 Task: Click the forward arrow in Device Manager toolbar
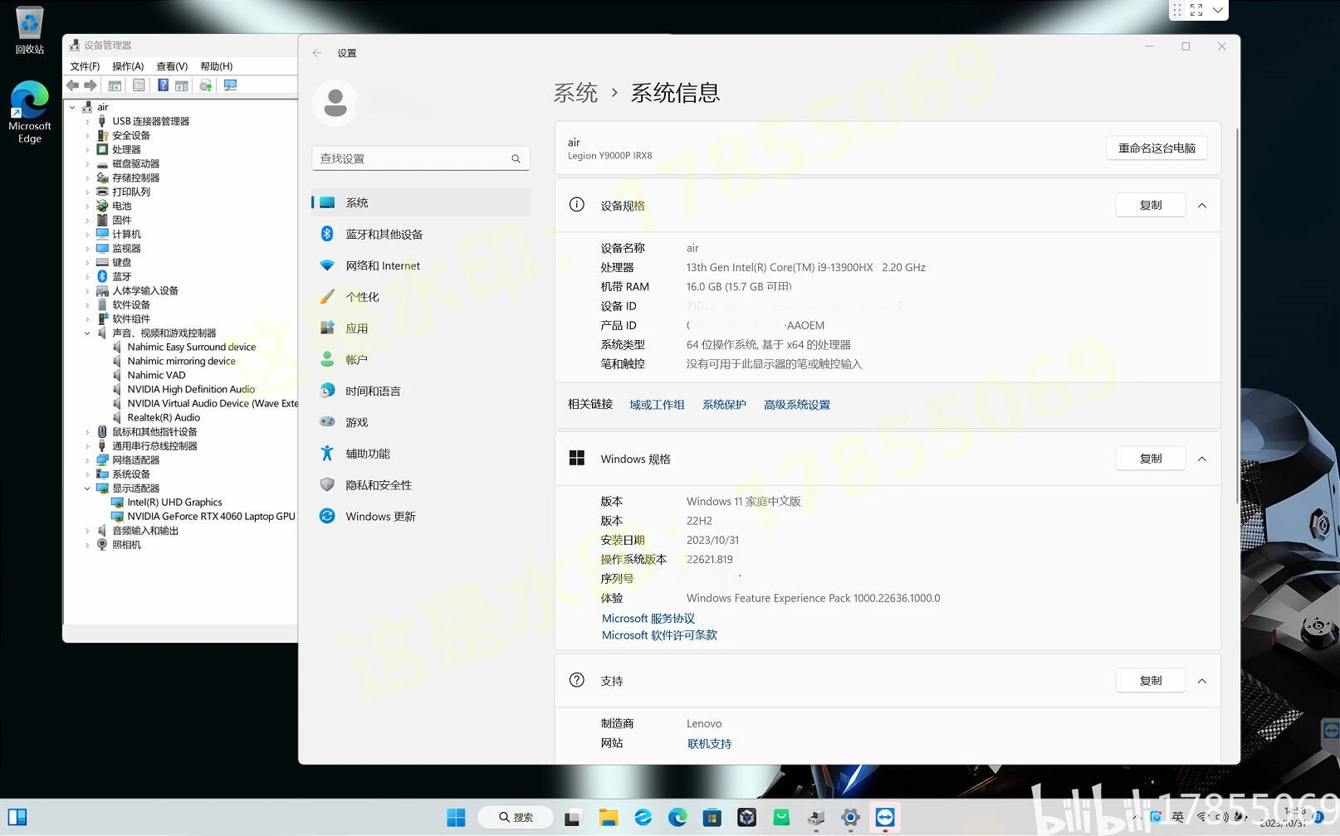90,85
